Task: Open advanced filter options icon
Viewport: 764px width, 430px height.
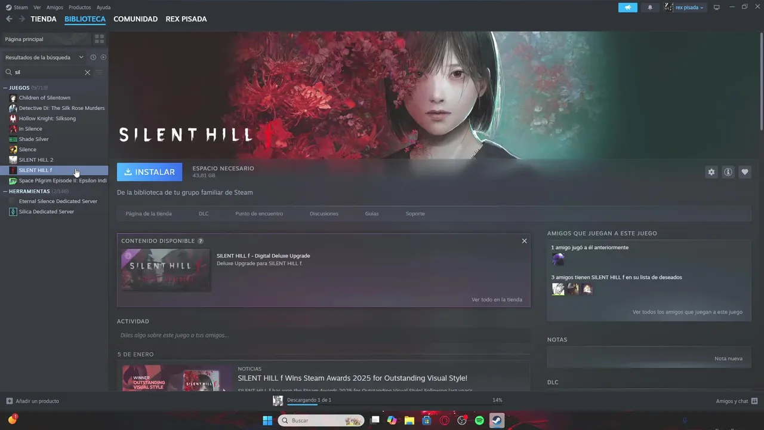Action: tap(100, 72)
